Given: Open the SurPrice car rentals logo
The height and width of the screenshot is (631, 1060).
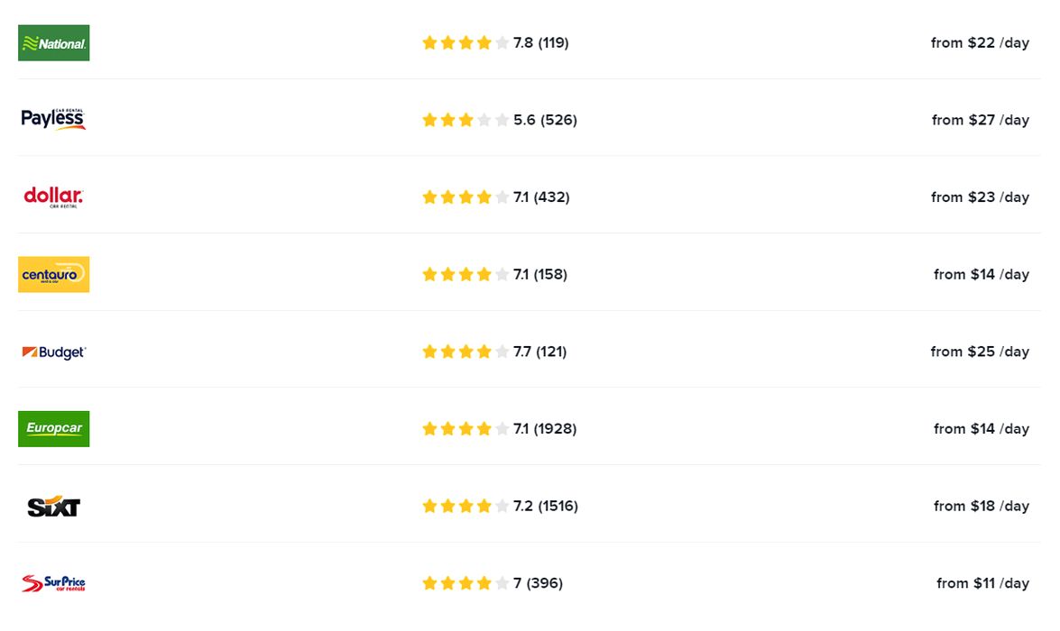Looking at the screenshot, I should point(53,584).
